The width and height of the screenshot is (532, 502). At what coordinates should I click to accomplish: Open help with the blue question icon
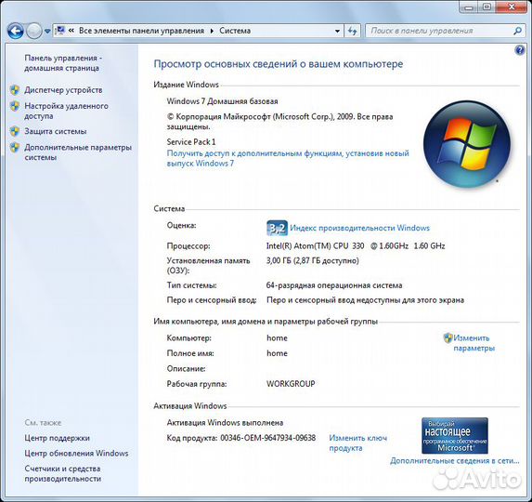click(x=519, y=50)
